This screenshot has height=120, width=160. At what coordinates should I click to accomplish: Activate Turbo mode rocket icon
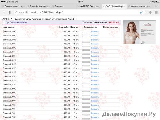(x=141, y=12)
